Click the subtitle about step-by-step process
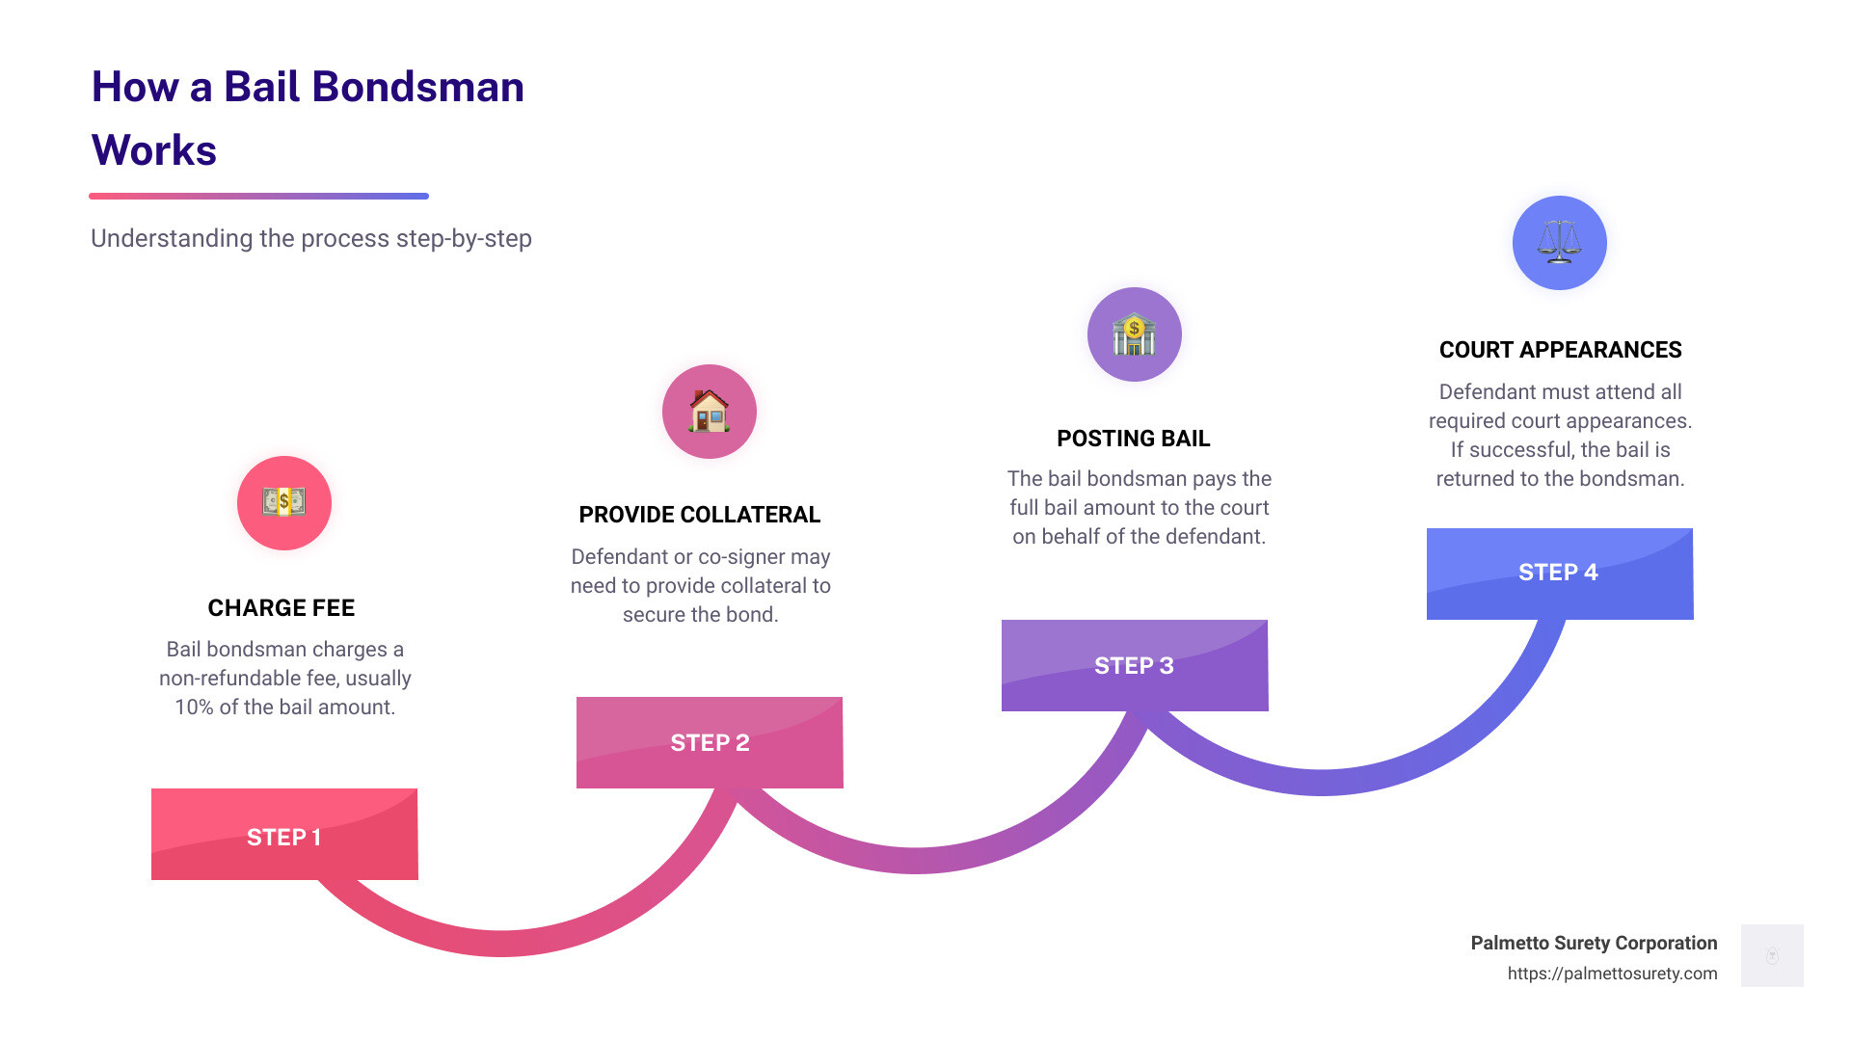The image size is (1851, 1041). [x=311, y=238]
